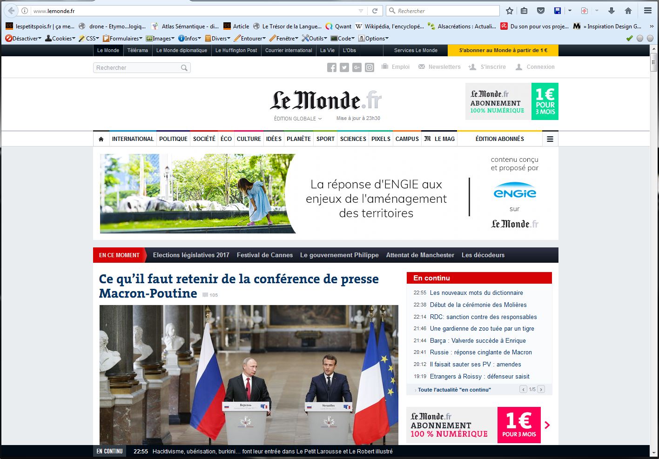Click the ENGIE sponsored content banner
Viewport: 659px width, 459px height.
[x=326, y=193]
